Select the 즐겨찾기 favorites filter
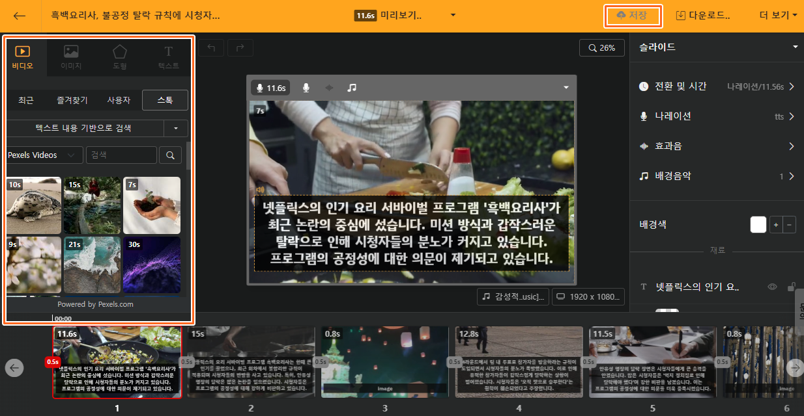The image size is (804, 416). [72, 100]
